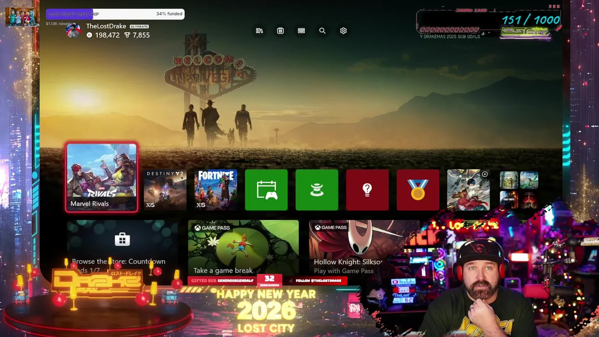Click the 151 / 1000 sub goal counter
This screenshot has width=599, height=337.
coord(531,20)
